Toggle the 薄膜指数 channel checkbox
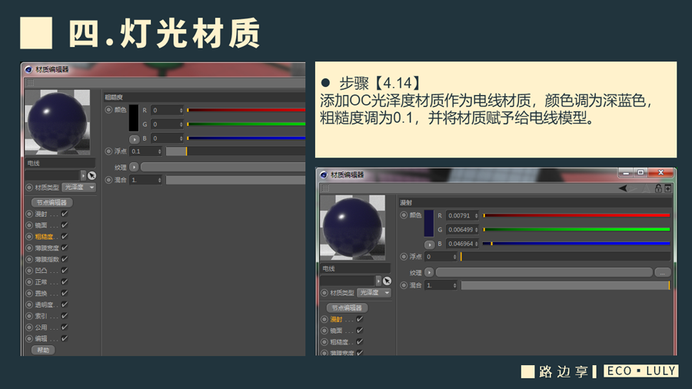This screenshot has width=692, height=389. point(65,259)
